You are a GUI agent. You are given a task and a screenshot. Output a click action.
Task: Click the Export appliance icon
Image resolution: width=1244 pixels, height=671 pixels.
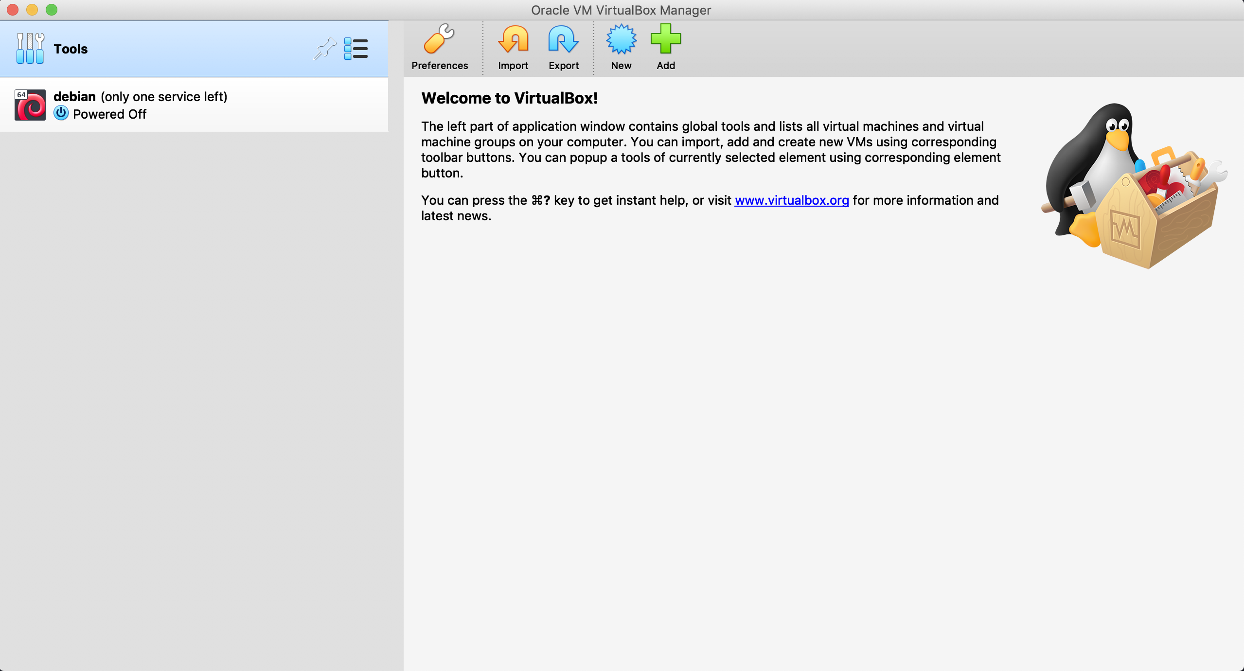click(x=563, y=40)
